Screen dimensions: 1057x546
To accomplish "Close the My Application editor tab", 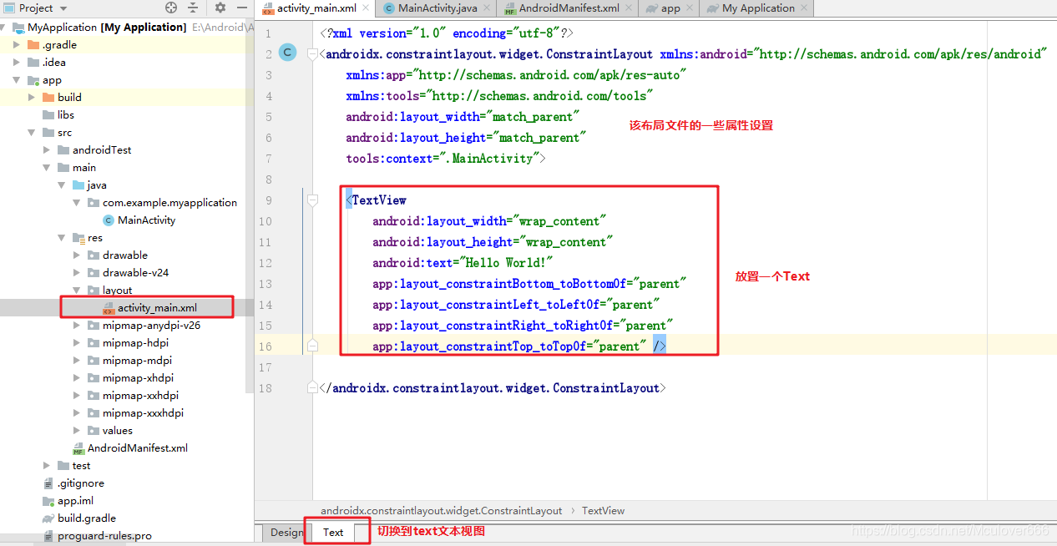I will click(x=805, y=8).
